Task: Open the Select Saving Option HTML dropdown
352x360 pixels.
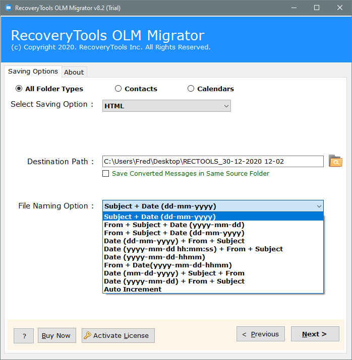Action: point(166,106)
